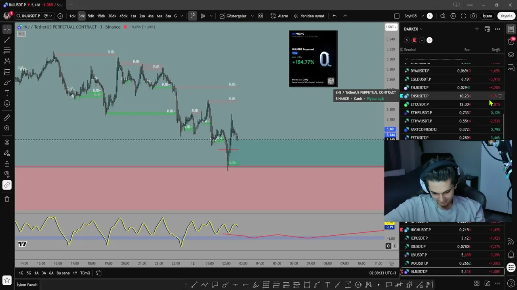
Task: Set date range to Tümü
Action: pyautogui.click(x=85, y=273)
